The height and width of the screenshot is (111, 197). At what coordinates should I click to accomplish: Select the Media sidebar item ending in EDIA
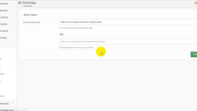pyautogui.click(x=2, y=74)
